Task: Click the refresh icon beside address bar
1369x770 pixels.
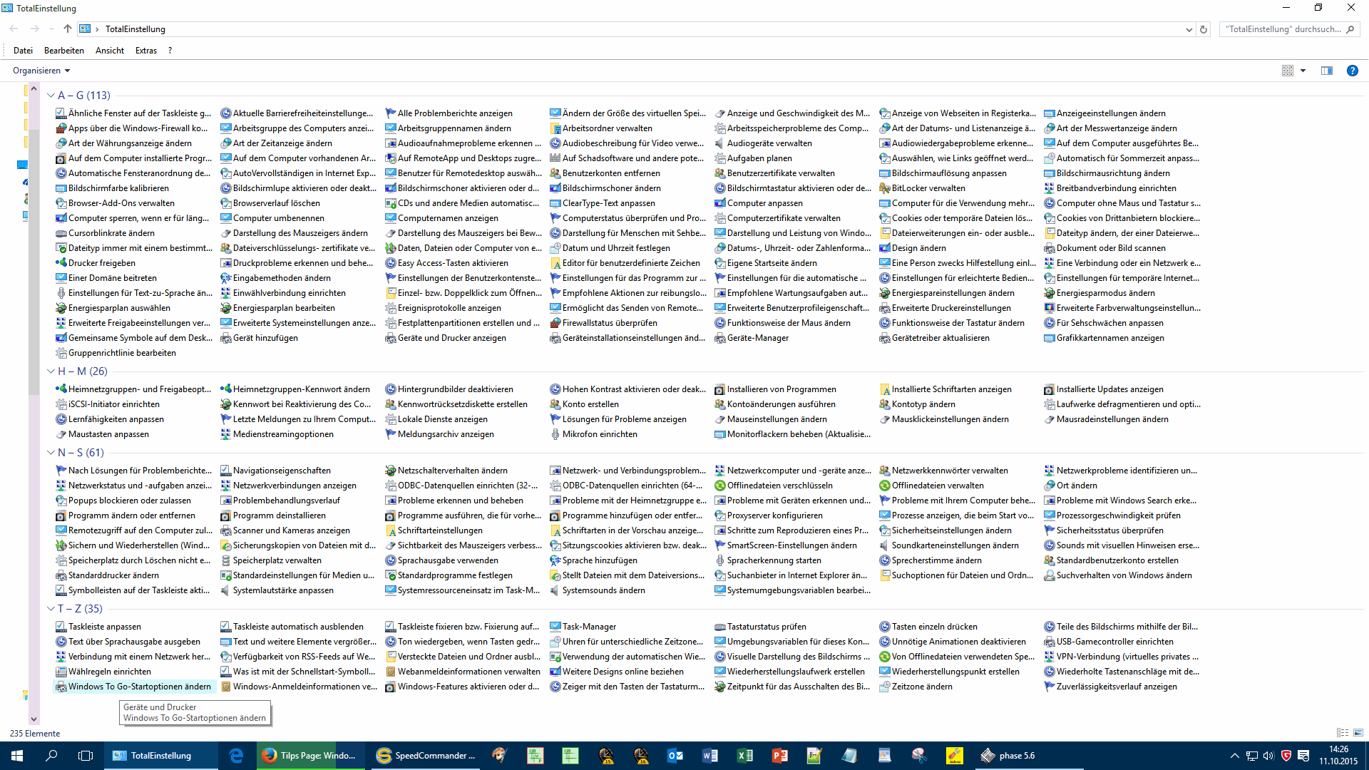Action: pos(1204,29)
